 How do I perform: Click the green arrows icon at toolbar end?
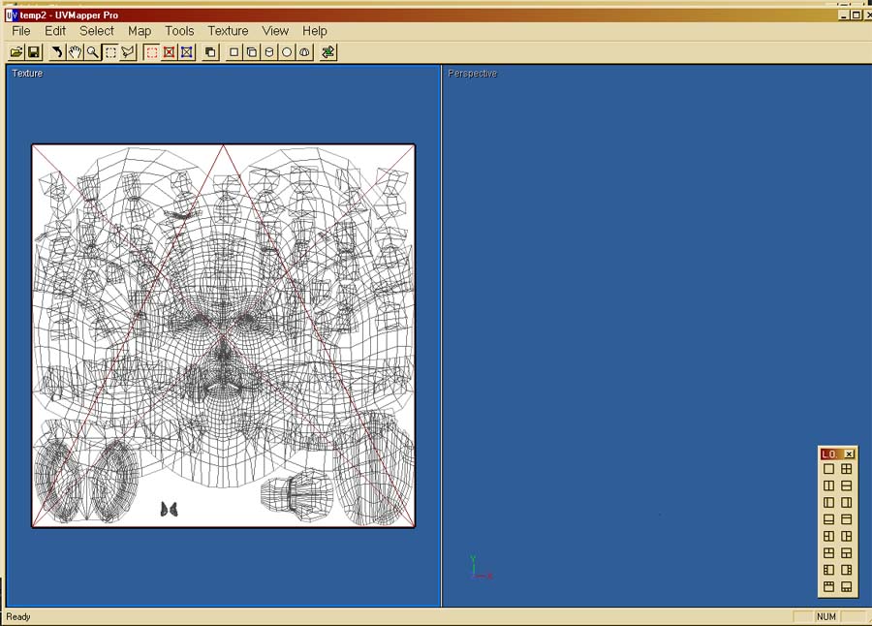point(328,51)
